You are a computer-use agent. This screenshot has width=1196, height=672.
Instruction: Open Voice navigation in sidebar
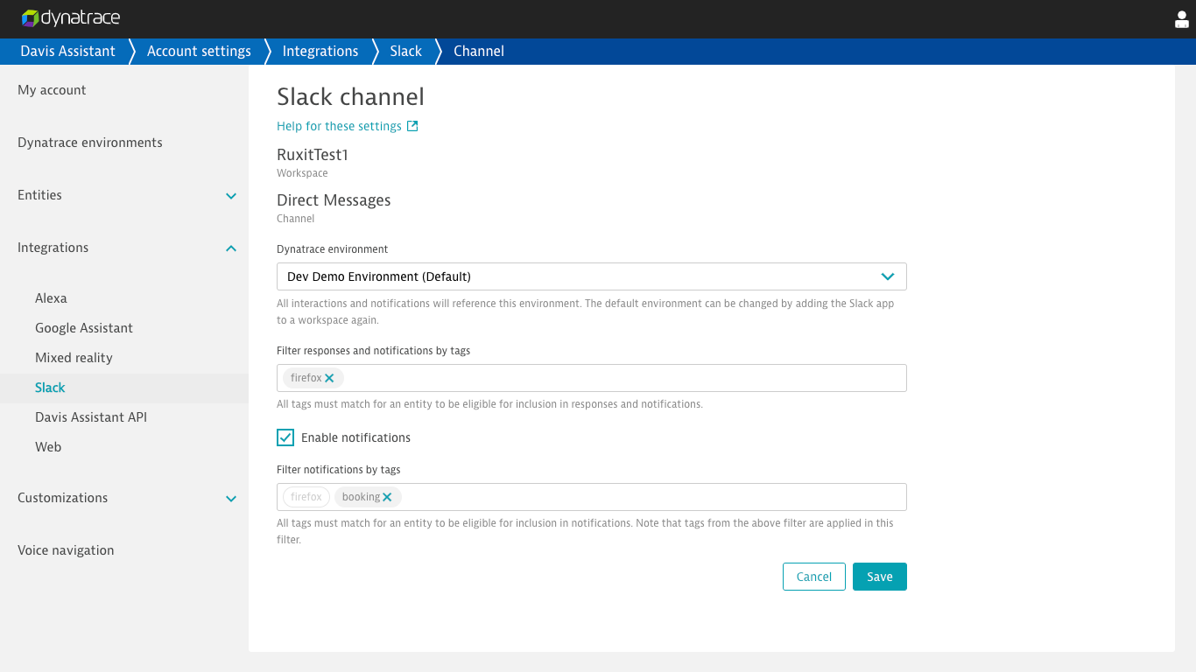point(66,550)
